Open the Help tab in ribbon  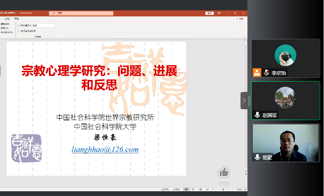tap(16, 19)
